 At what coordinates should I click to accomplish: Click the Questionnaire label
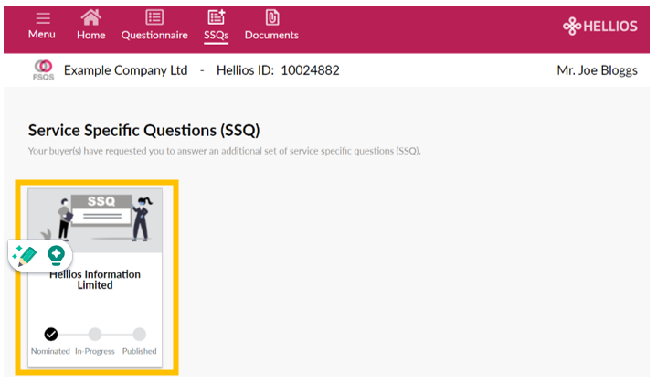coord(154,36)
